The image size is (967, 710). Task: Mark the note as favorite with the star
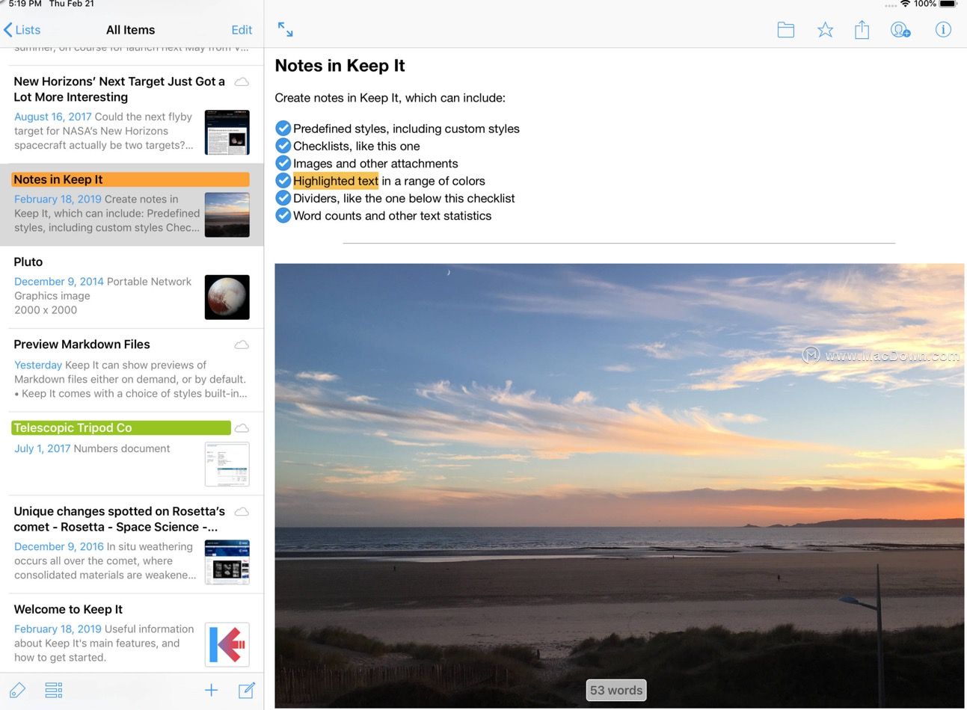(x=825, y=30)
